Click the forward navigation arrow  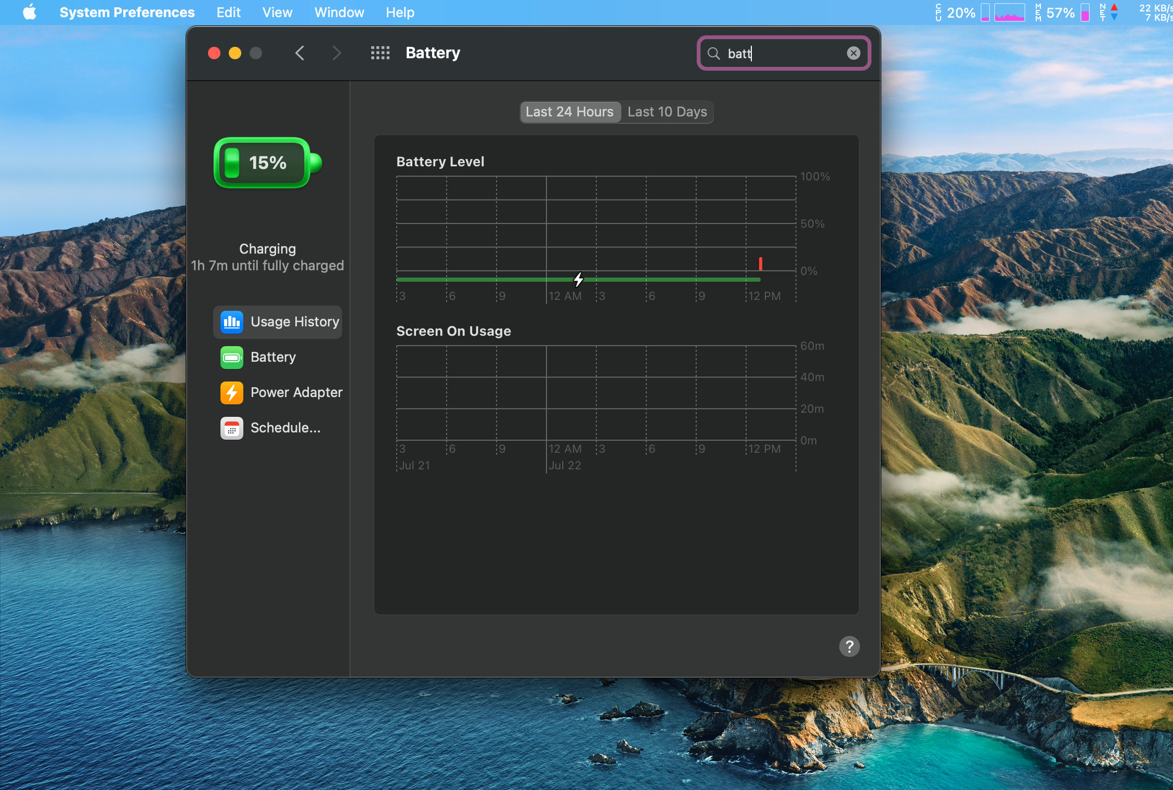point(336,53)
